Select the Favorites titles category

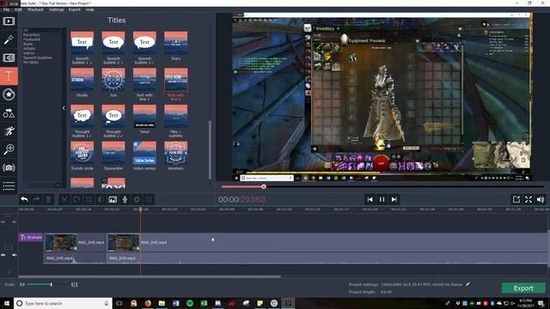coord(32,35)
